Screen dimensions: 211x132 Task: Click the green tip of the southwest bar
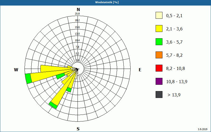53,105
